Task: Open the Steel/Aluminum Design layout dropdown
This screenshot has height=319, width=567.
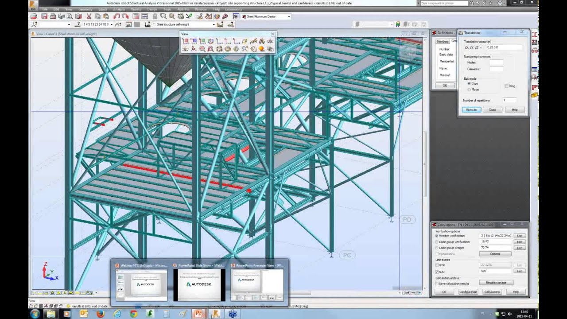Action: [x=289, y=16]
